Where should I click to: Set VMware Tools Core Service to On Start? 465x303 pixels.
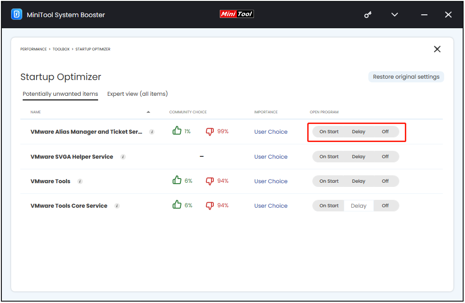pos(329,206)
